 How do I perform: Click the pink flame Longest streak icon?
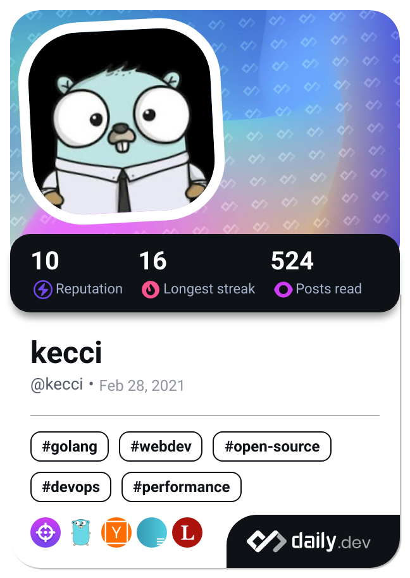click(x=150, y=290)
